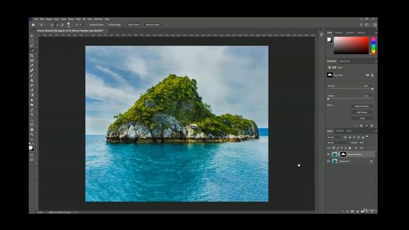
Task: Switch to the Channels tab
Action: pos(339,131)
